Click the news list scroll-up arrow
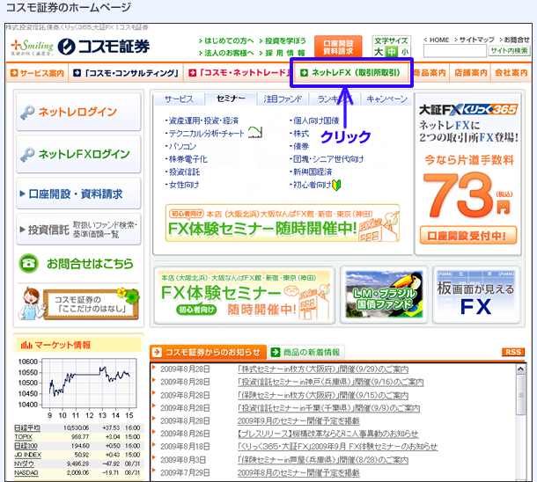 (520, 369)
